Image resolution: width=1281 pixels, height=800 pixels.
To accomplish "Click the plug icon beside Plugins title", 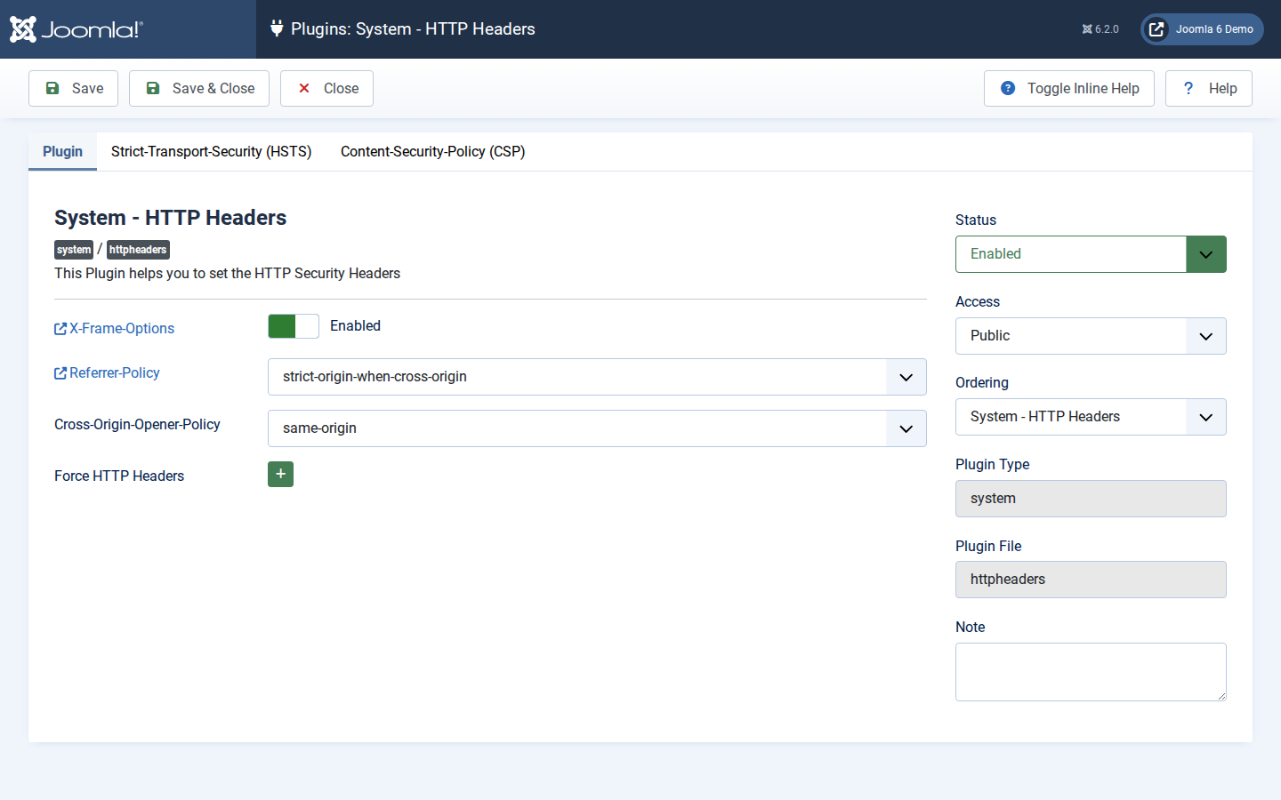I will click(277, 28).
